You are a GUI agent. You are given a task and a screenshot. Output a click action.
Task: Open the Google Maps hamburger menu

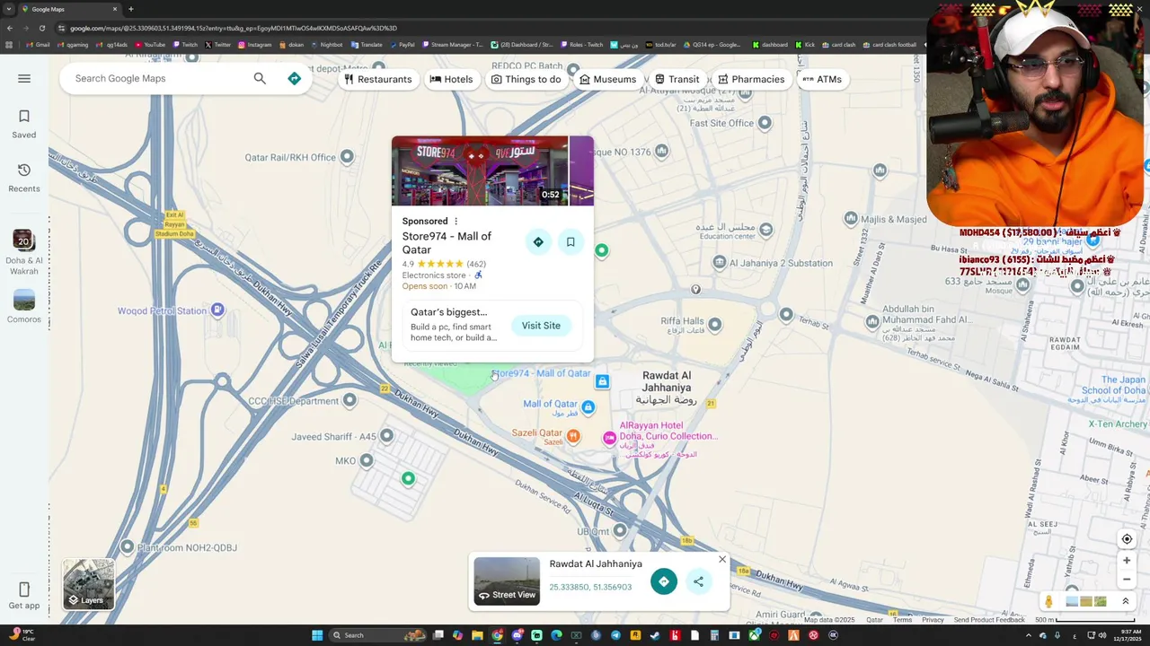[24, 79]
